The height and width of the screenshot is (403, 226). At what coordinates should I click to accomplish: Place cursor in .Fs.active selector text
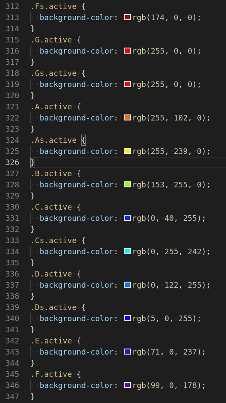click(53, 6)
